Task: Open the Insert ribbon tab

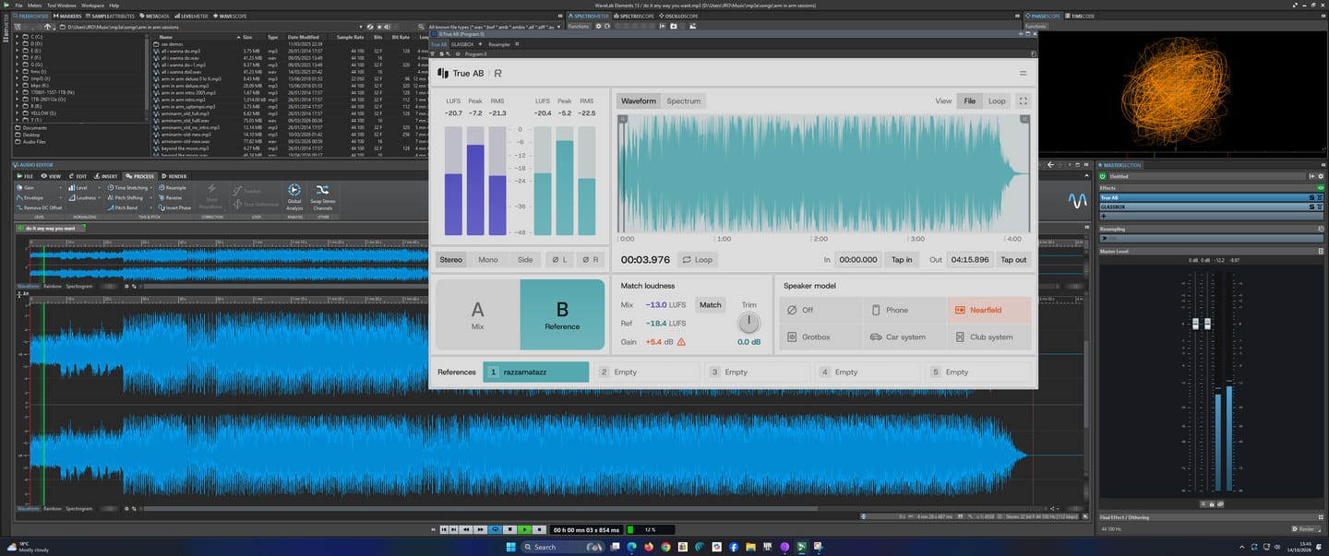Action: pyautogui.click(x=107, y=176)
